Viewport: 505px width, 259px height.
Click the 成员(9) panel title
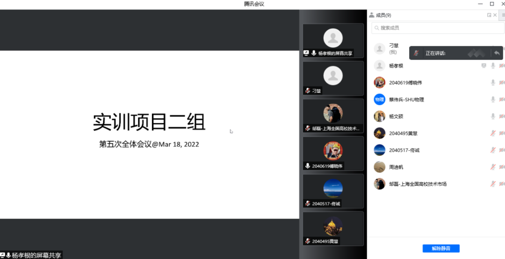pos(383,15)
